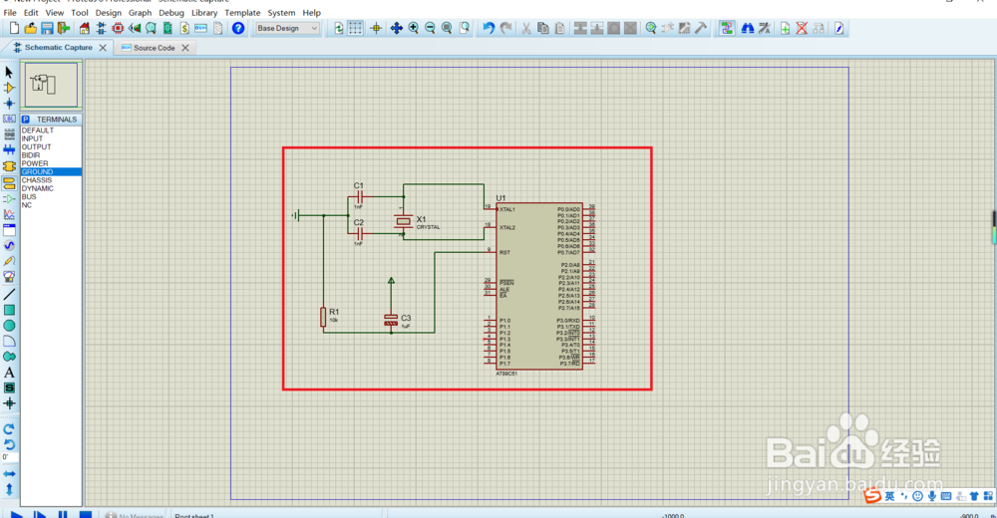Select the BIDIR terminal in the list
This screenshot has width=997, height=518.
coord(51,155)
